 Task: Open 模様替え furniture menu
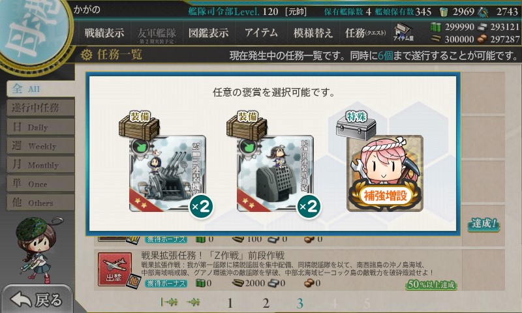tap(313, 33)
